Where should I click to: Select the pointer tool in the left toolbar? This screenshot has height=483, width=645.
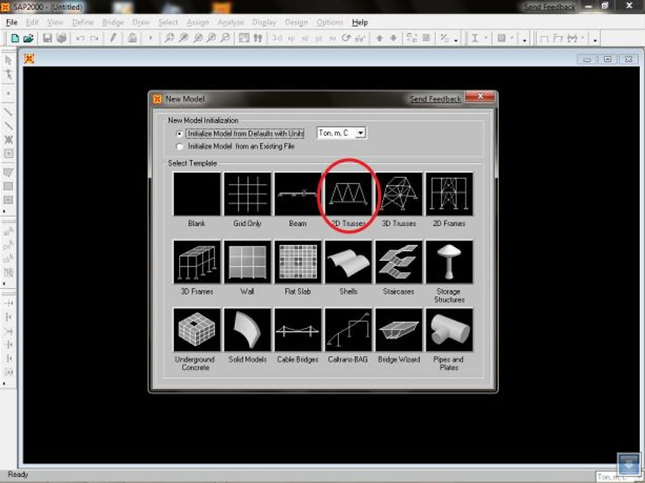[8, 60]
